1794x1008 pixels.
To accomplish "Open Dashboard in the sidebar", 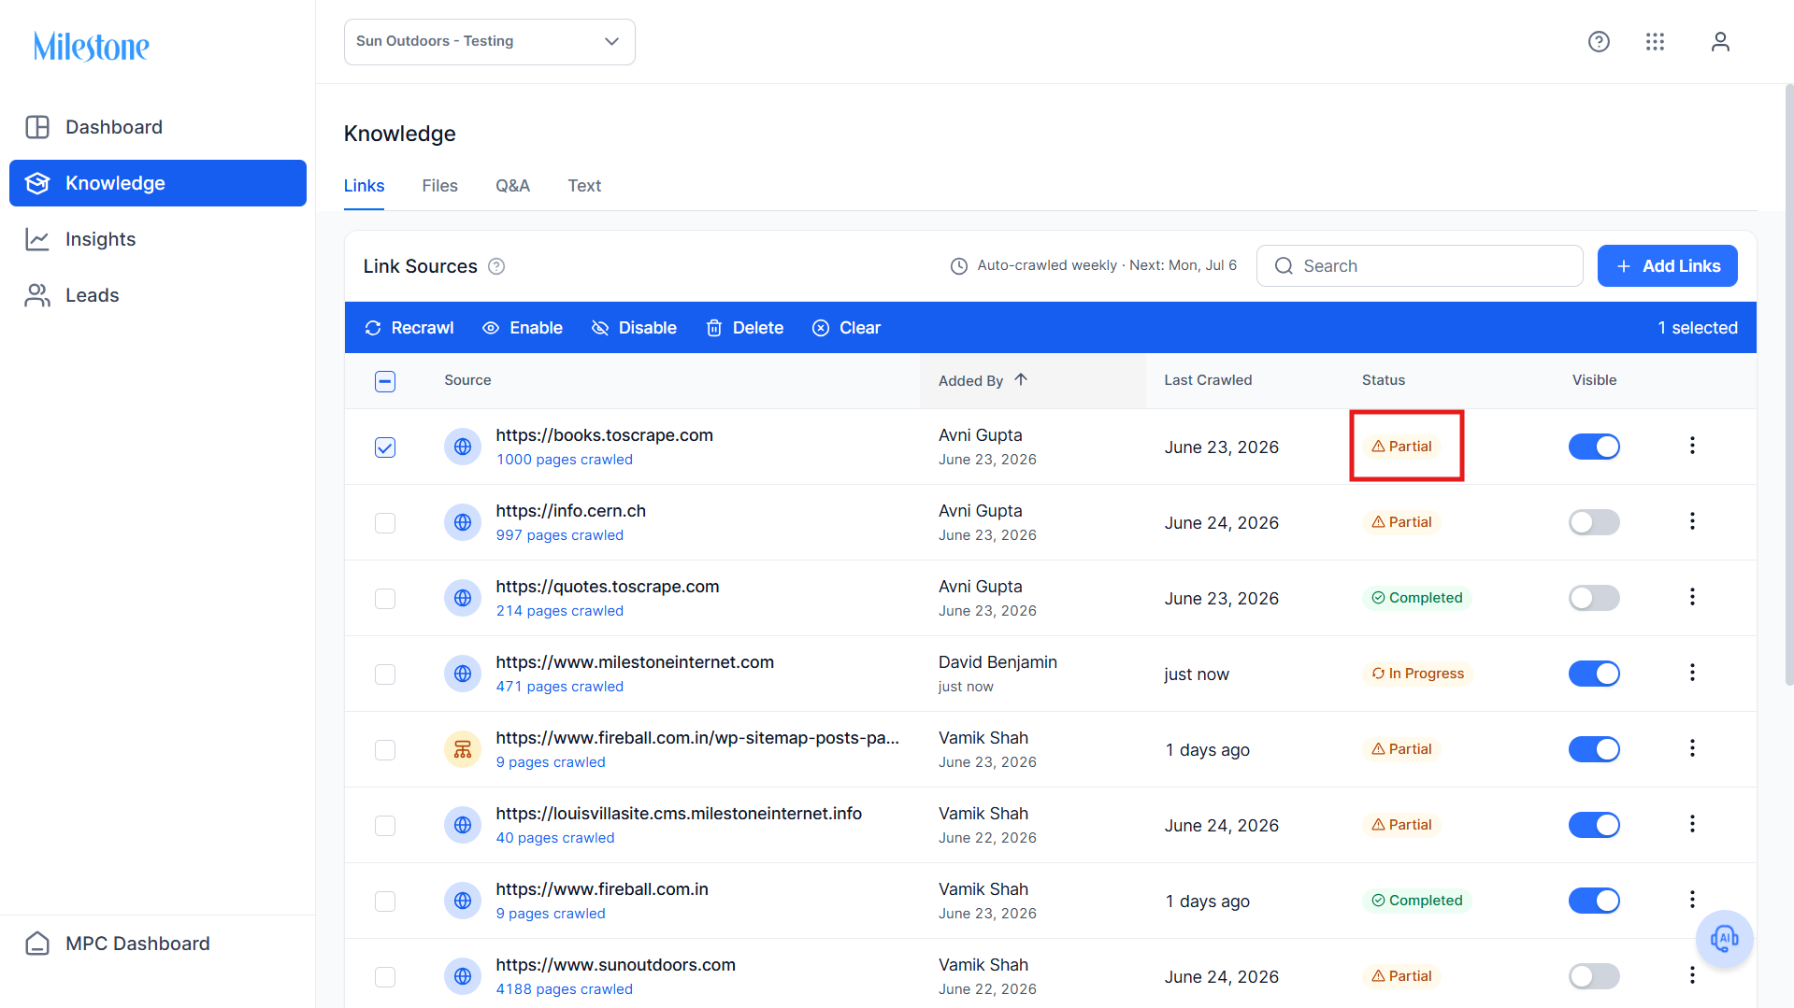I will pos(158,127).
